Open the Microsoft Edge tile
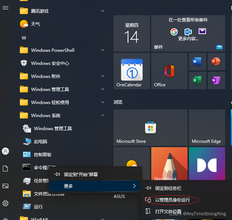232x220 pixels. [207, 128]
